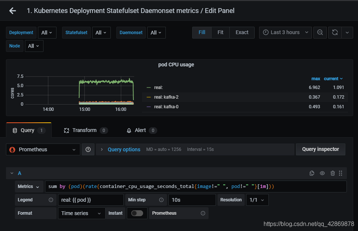The height and width of the screenshot is (231, 358).
Task: Click the PromQL query expression field
Action: click(x=196, y=187)
